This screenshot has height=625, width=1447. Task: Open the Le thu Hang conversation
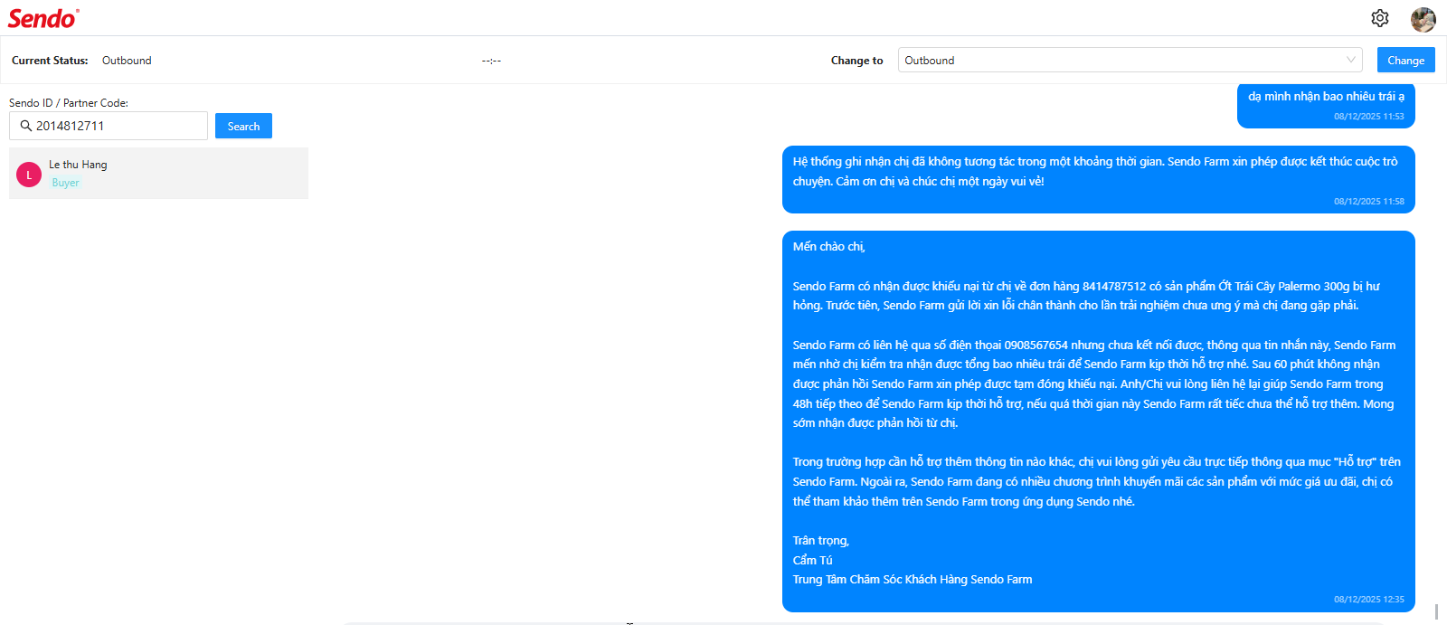[158, 173]
